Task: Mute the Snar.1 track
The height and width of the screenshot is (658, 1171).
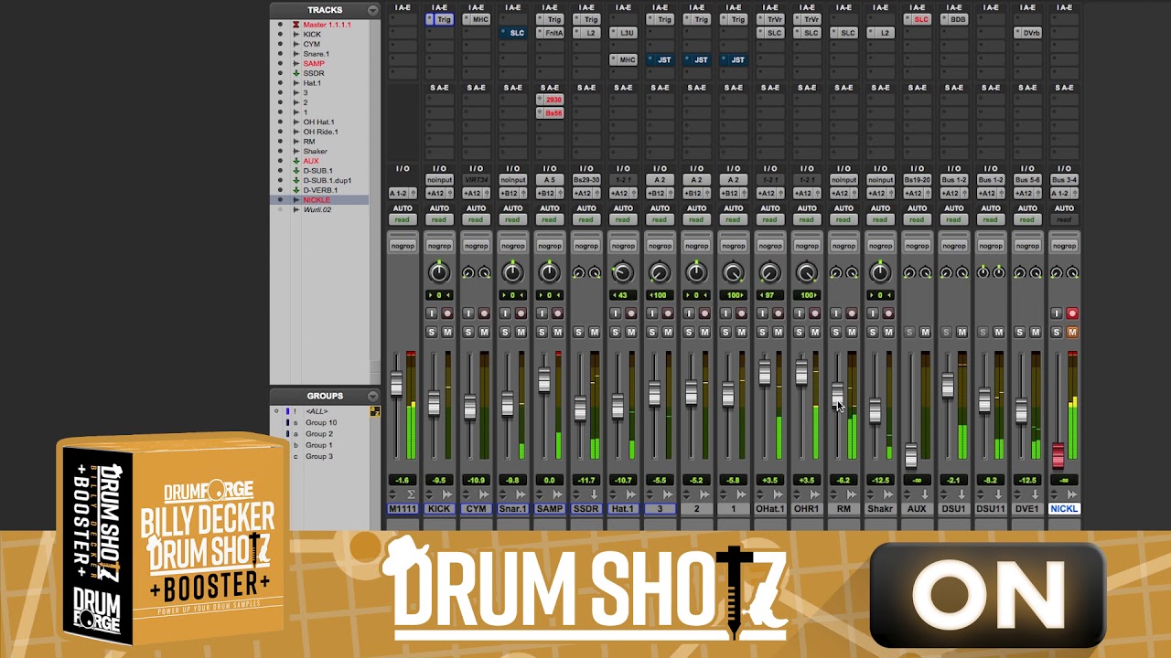Action: pos(521,332)
